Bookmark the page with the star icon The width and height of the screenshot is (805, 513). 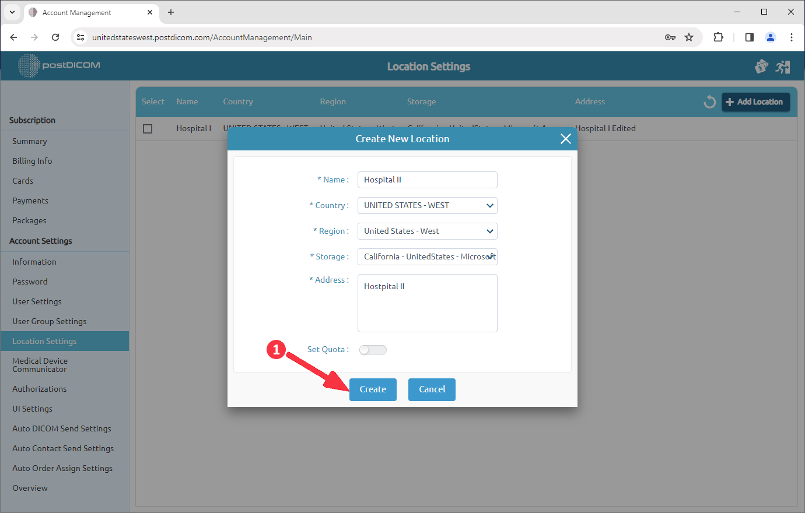point(689,37)
